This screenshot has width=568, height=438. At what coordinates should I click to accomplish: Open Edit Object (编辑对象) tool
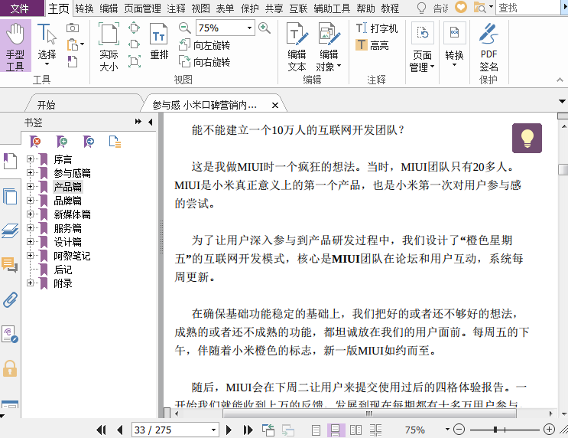pos(329,47)
